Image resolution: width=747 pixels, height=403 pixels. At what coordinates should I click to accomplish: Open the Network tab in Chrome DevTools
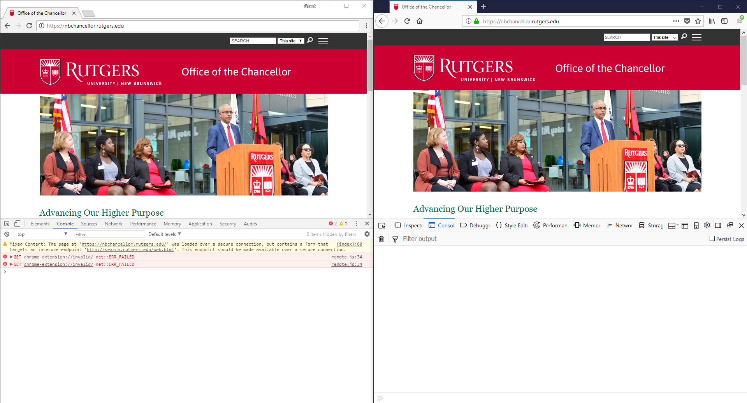tap(114, 224)
